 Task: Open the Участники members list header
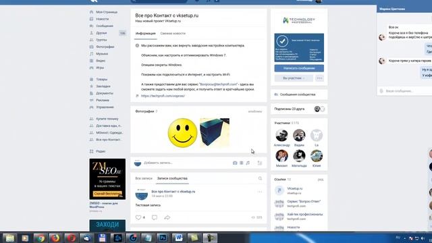(286, 123)
